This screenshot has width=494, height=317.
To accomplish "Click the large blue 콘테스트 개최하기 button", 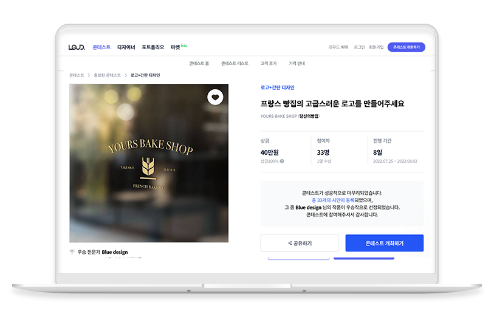I will pyautogui.click(x=385, y=243).
